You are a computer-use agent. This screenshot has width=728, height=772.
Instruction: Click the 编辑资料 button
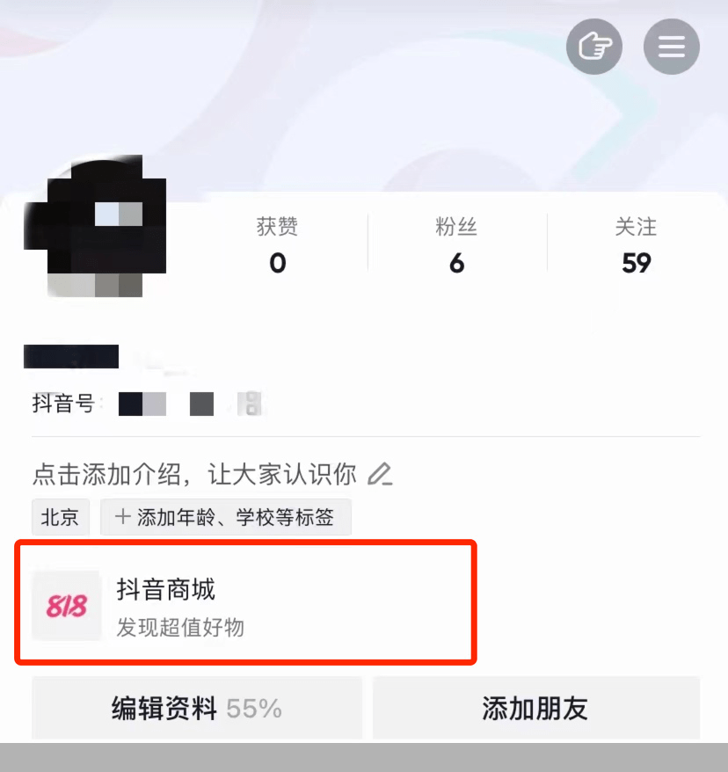coord(197,708)
